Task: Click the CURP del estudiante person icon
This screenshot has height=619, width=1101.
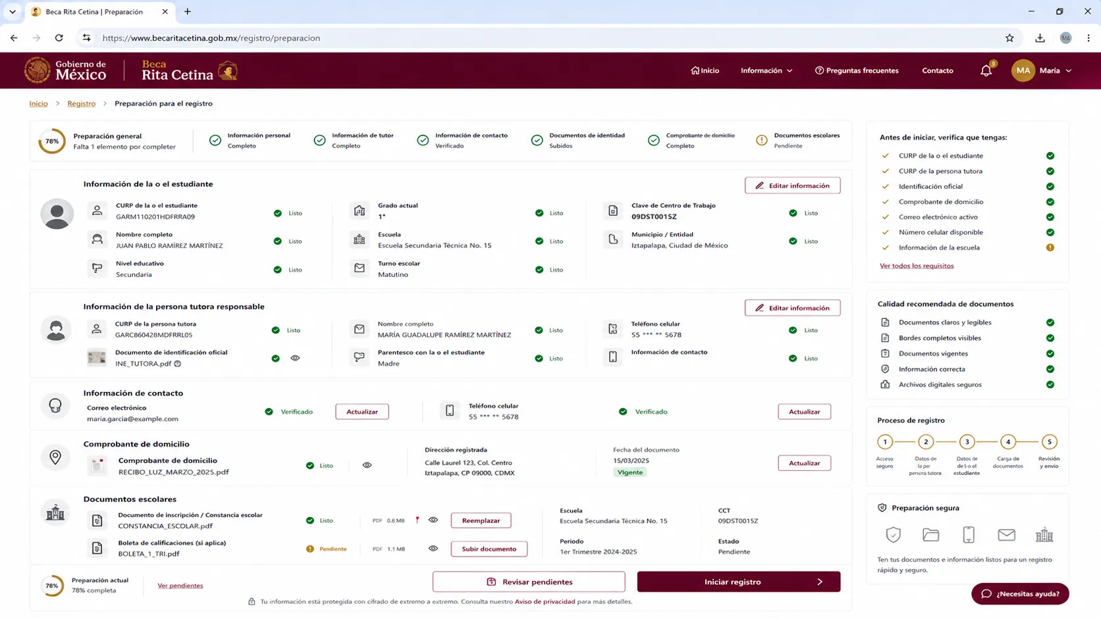Action: tap(97, 210)
